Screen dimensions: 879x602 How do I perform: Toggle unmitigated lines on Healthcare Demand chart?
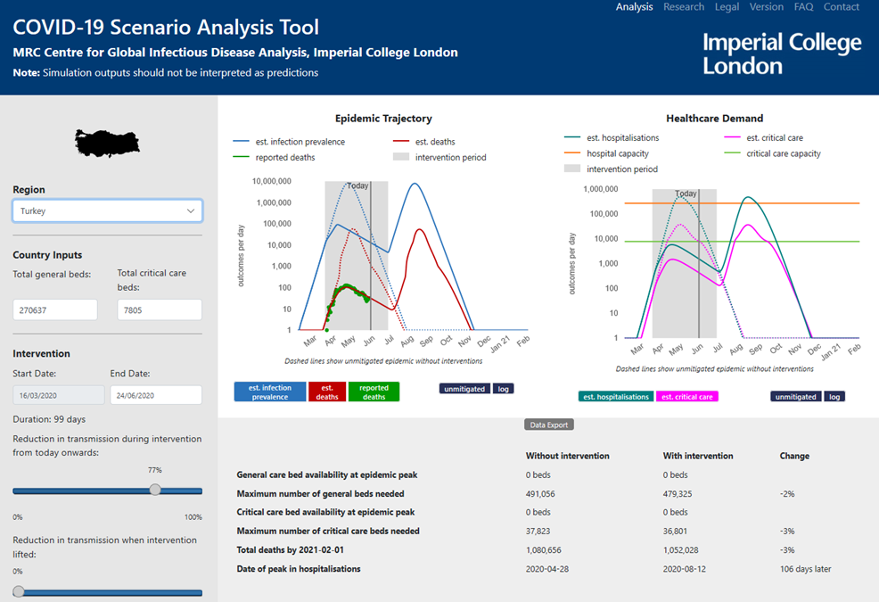click(x=795, y=396)
